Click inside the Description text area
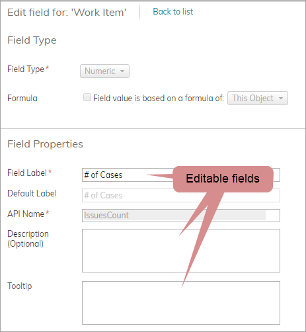 (181, 251)
